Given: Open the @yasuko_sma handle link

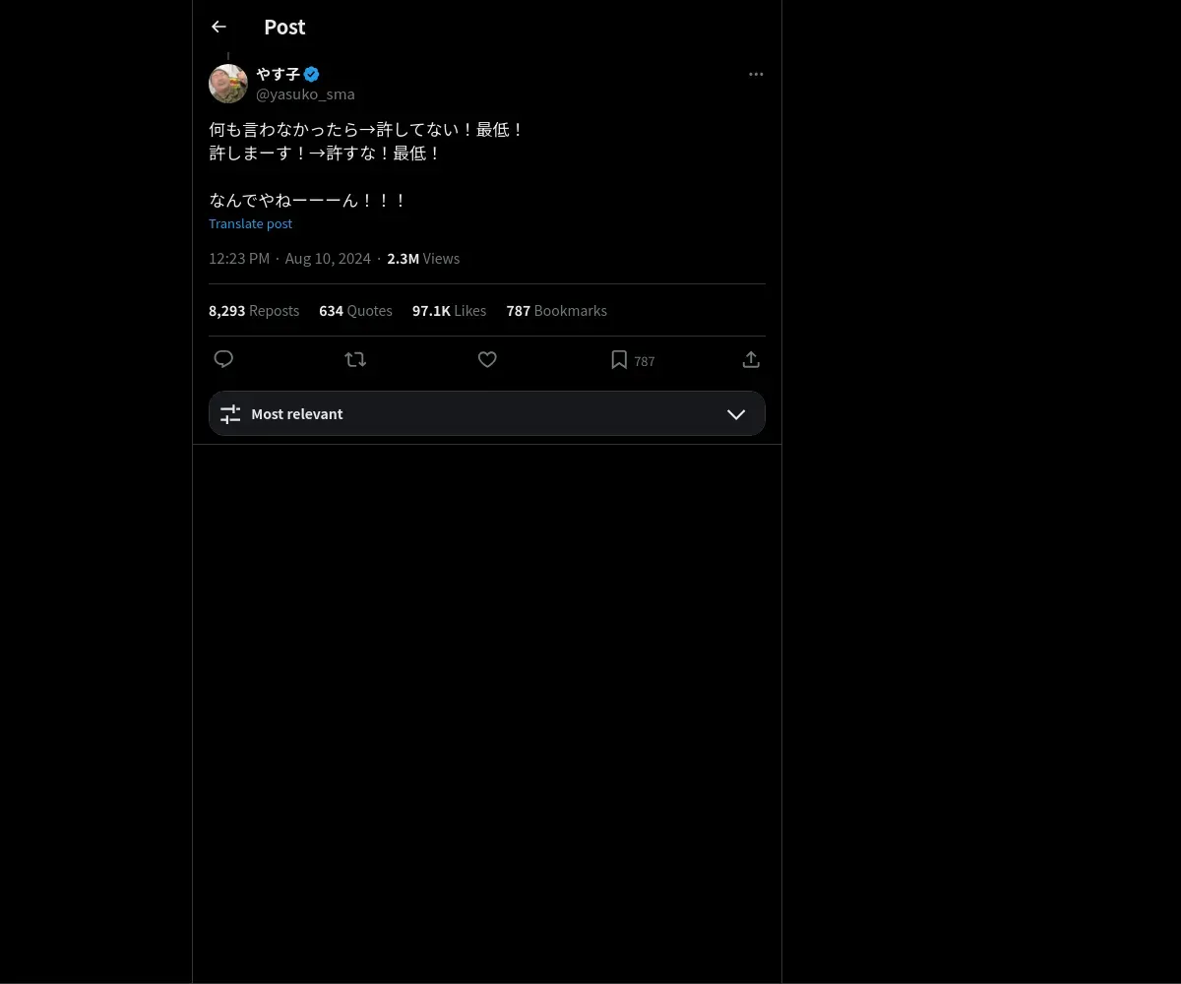Looking at the screenshot, I should [305, 94].
